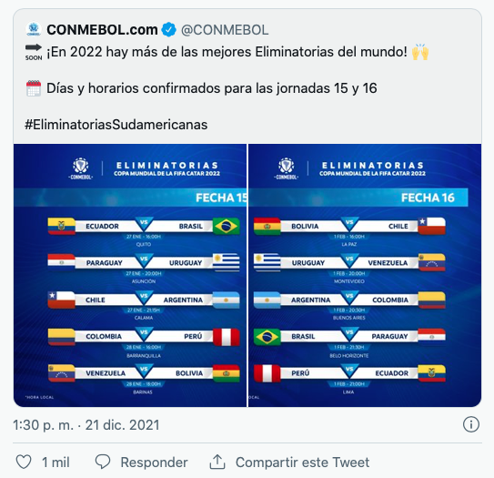Click Compartir este Tweet
This screenshot has width=494, height=478.
point(302,463)
